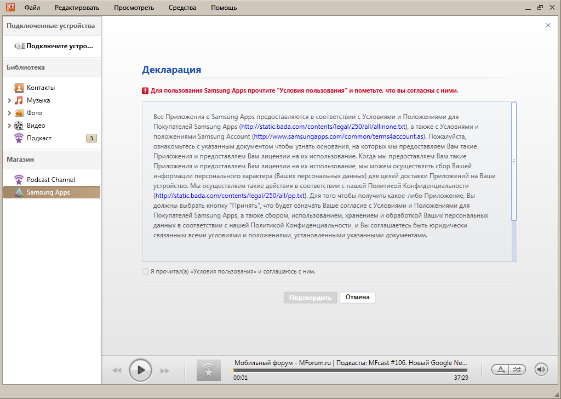Skip to next track

164,371
